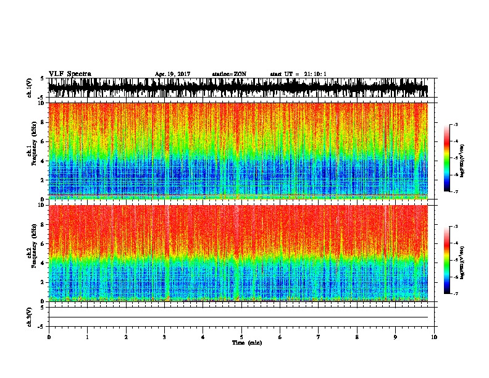Click the ch.1 "Frequency (kHz)" axis label
Viewport: 489px width, 378px height.
(x=34, y=144)
